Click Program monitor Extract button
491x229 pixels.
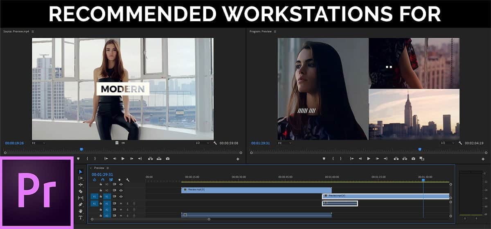click(x=405, y=158)
